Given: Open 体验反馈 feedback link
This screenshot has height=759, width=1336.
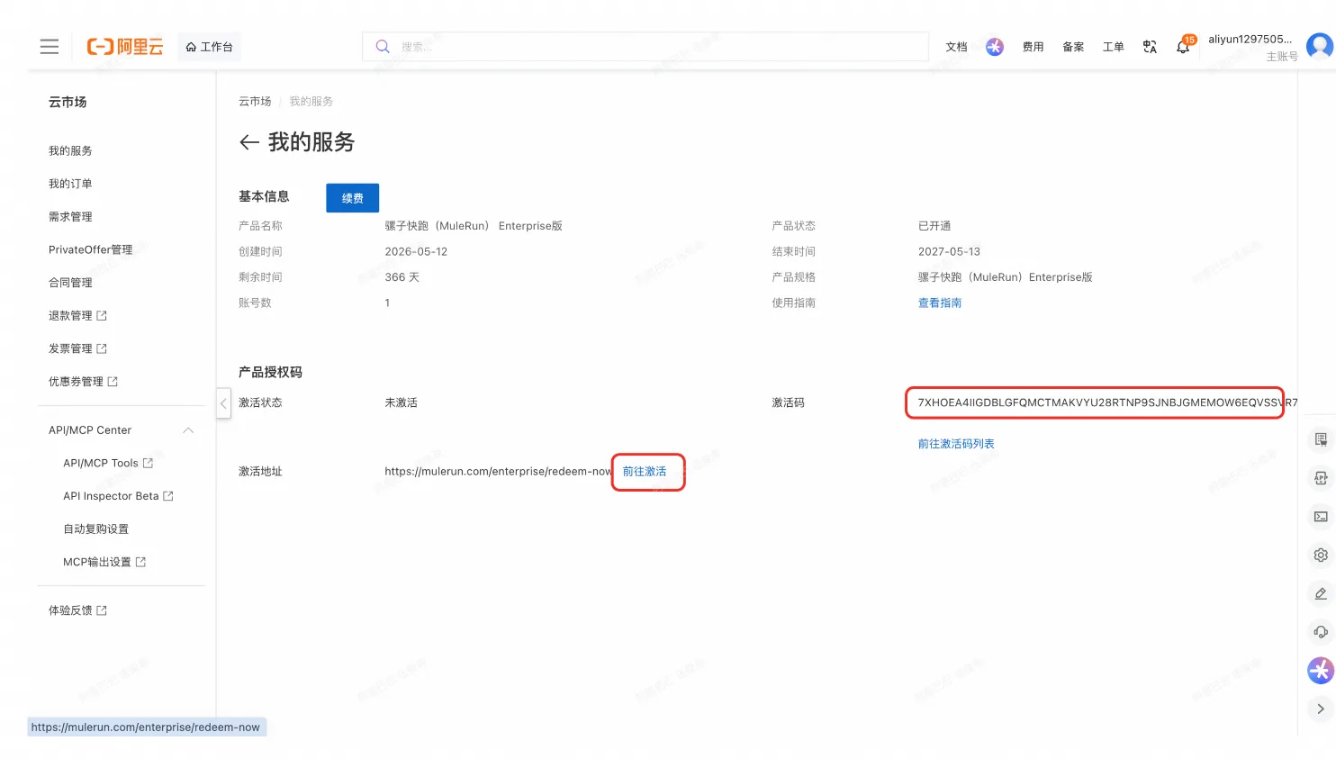Looking at the screenshot, I should pyautogui.click(x=77, y=610).
